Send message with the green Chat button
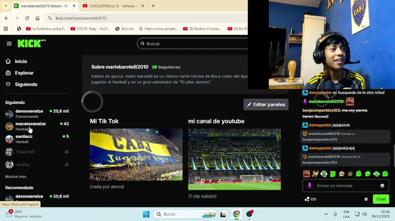 tap(381, 199)
